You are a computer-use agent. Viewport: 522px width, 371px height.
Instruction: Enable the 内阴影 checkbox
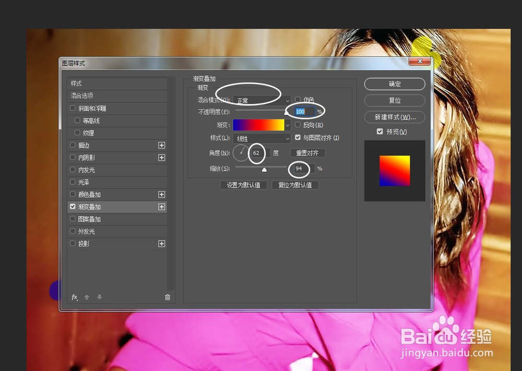pyautogui.click(x=73, y=157)
